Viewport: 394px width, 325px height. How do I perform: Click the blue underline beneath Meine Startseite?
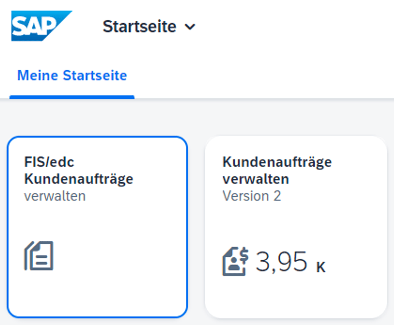[72, 97]
